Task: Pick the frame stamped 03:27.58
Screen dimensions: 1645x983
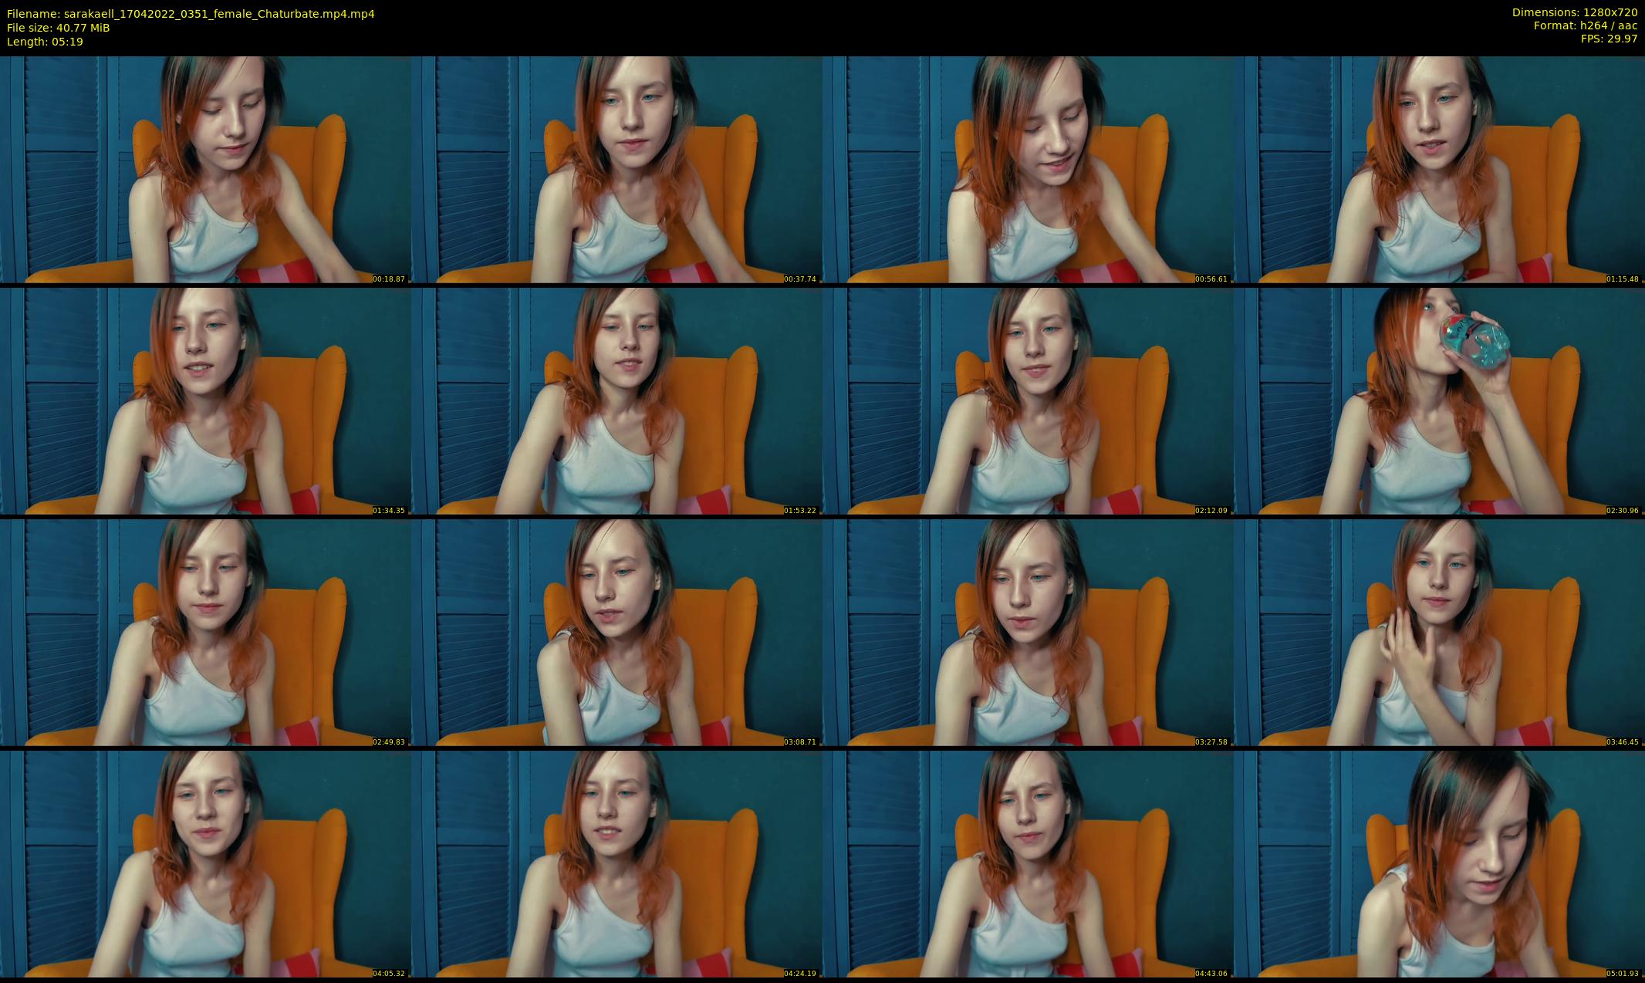Action: tap(1028, 633)
